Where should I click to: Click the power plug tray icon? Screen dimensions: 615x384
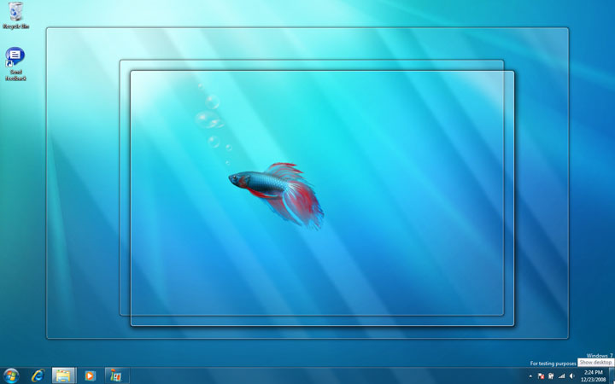click(551, 376)
